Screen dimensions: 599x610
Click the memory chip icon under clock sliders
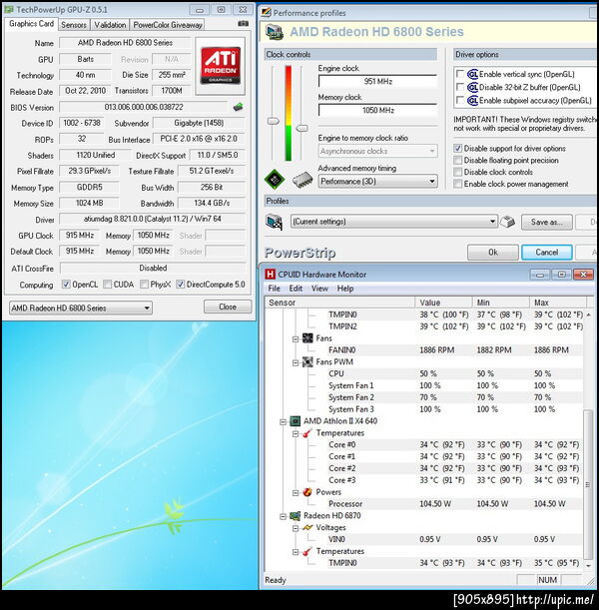302,180
